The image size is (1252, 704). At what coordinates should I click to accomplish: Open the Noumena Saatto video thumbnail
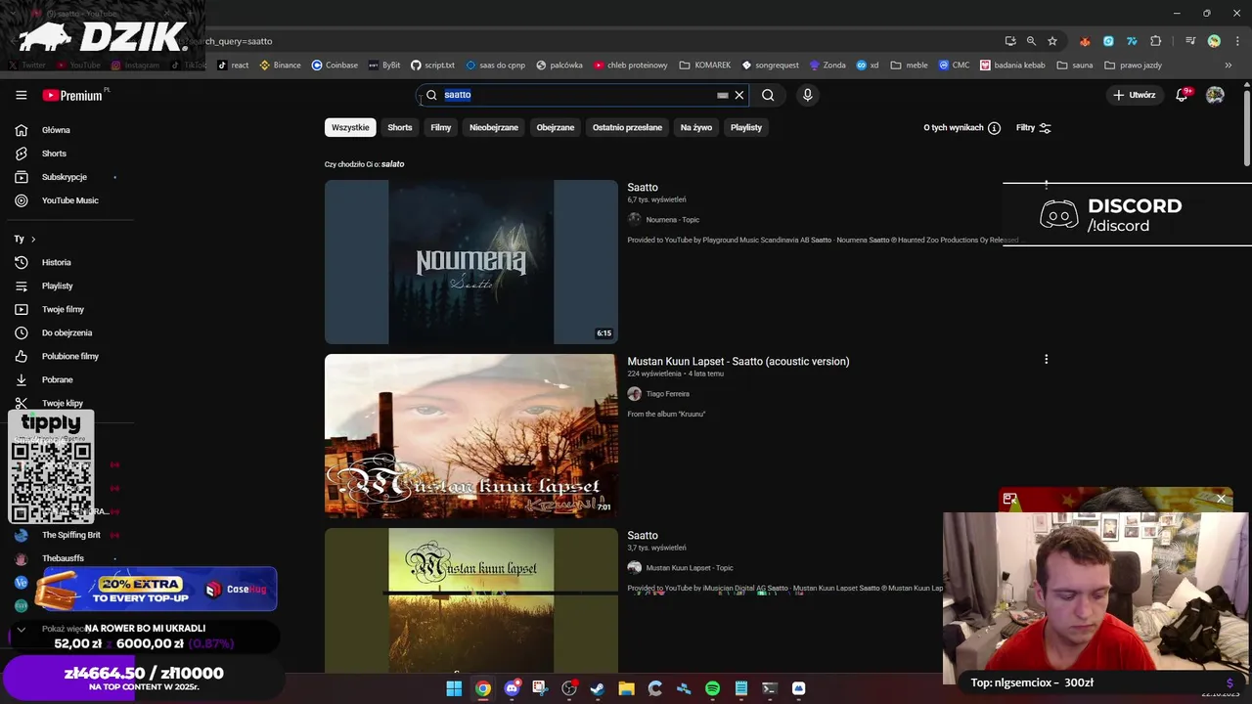[x=471, y=262]
